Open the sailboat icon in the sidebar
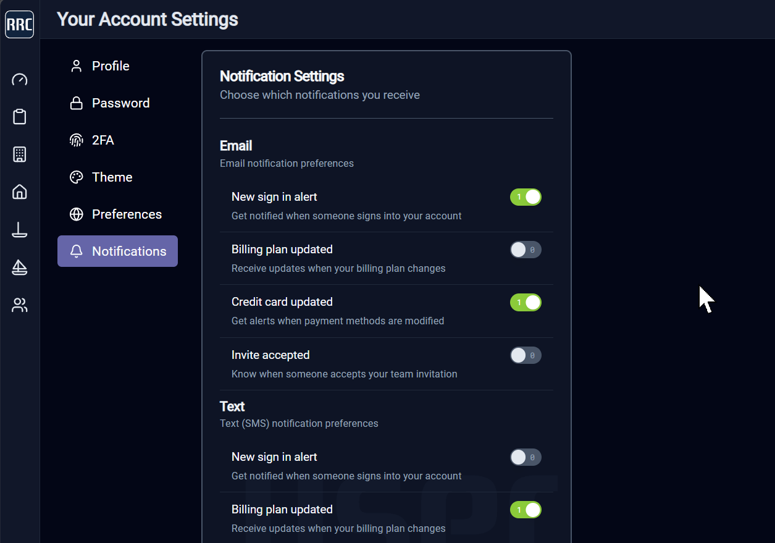775x543 pixels. 19,267
